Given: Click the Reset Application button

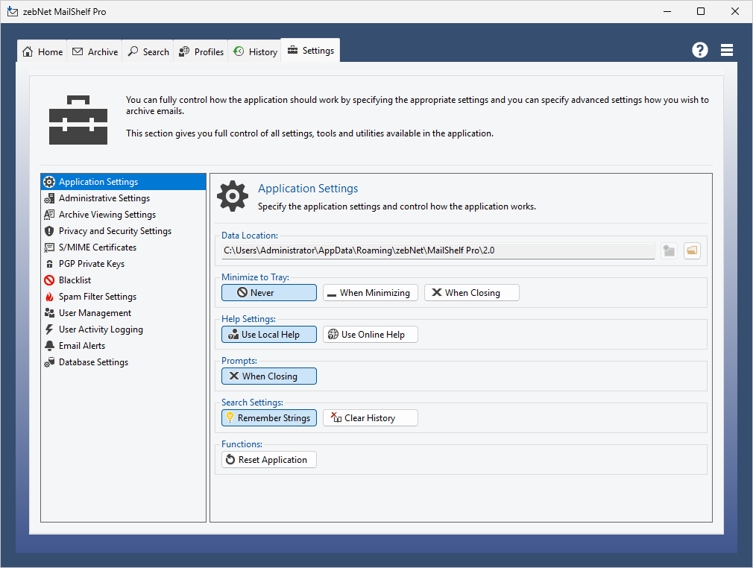Looking at the screenshot, I should (x=269, y=460).
